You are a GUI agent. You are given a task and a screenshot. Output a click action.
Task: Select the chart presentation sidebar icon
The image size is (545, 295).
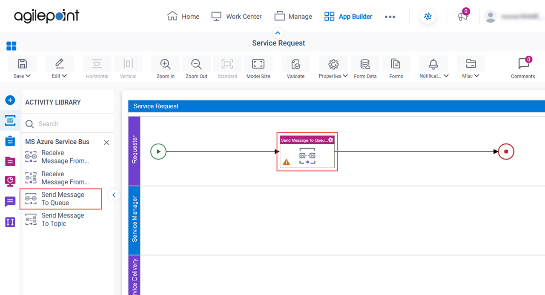coord(10,181)
